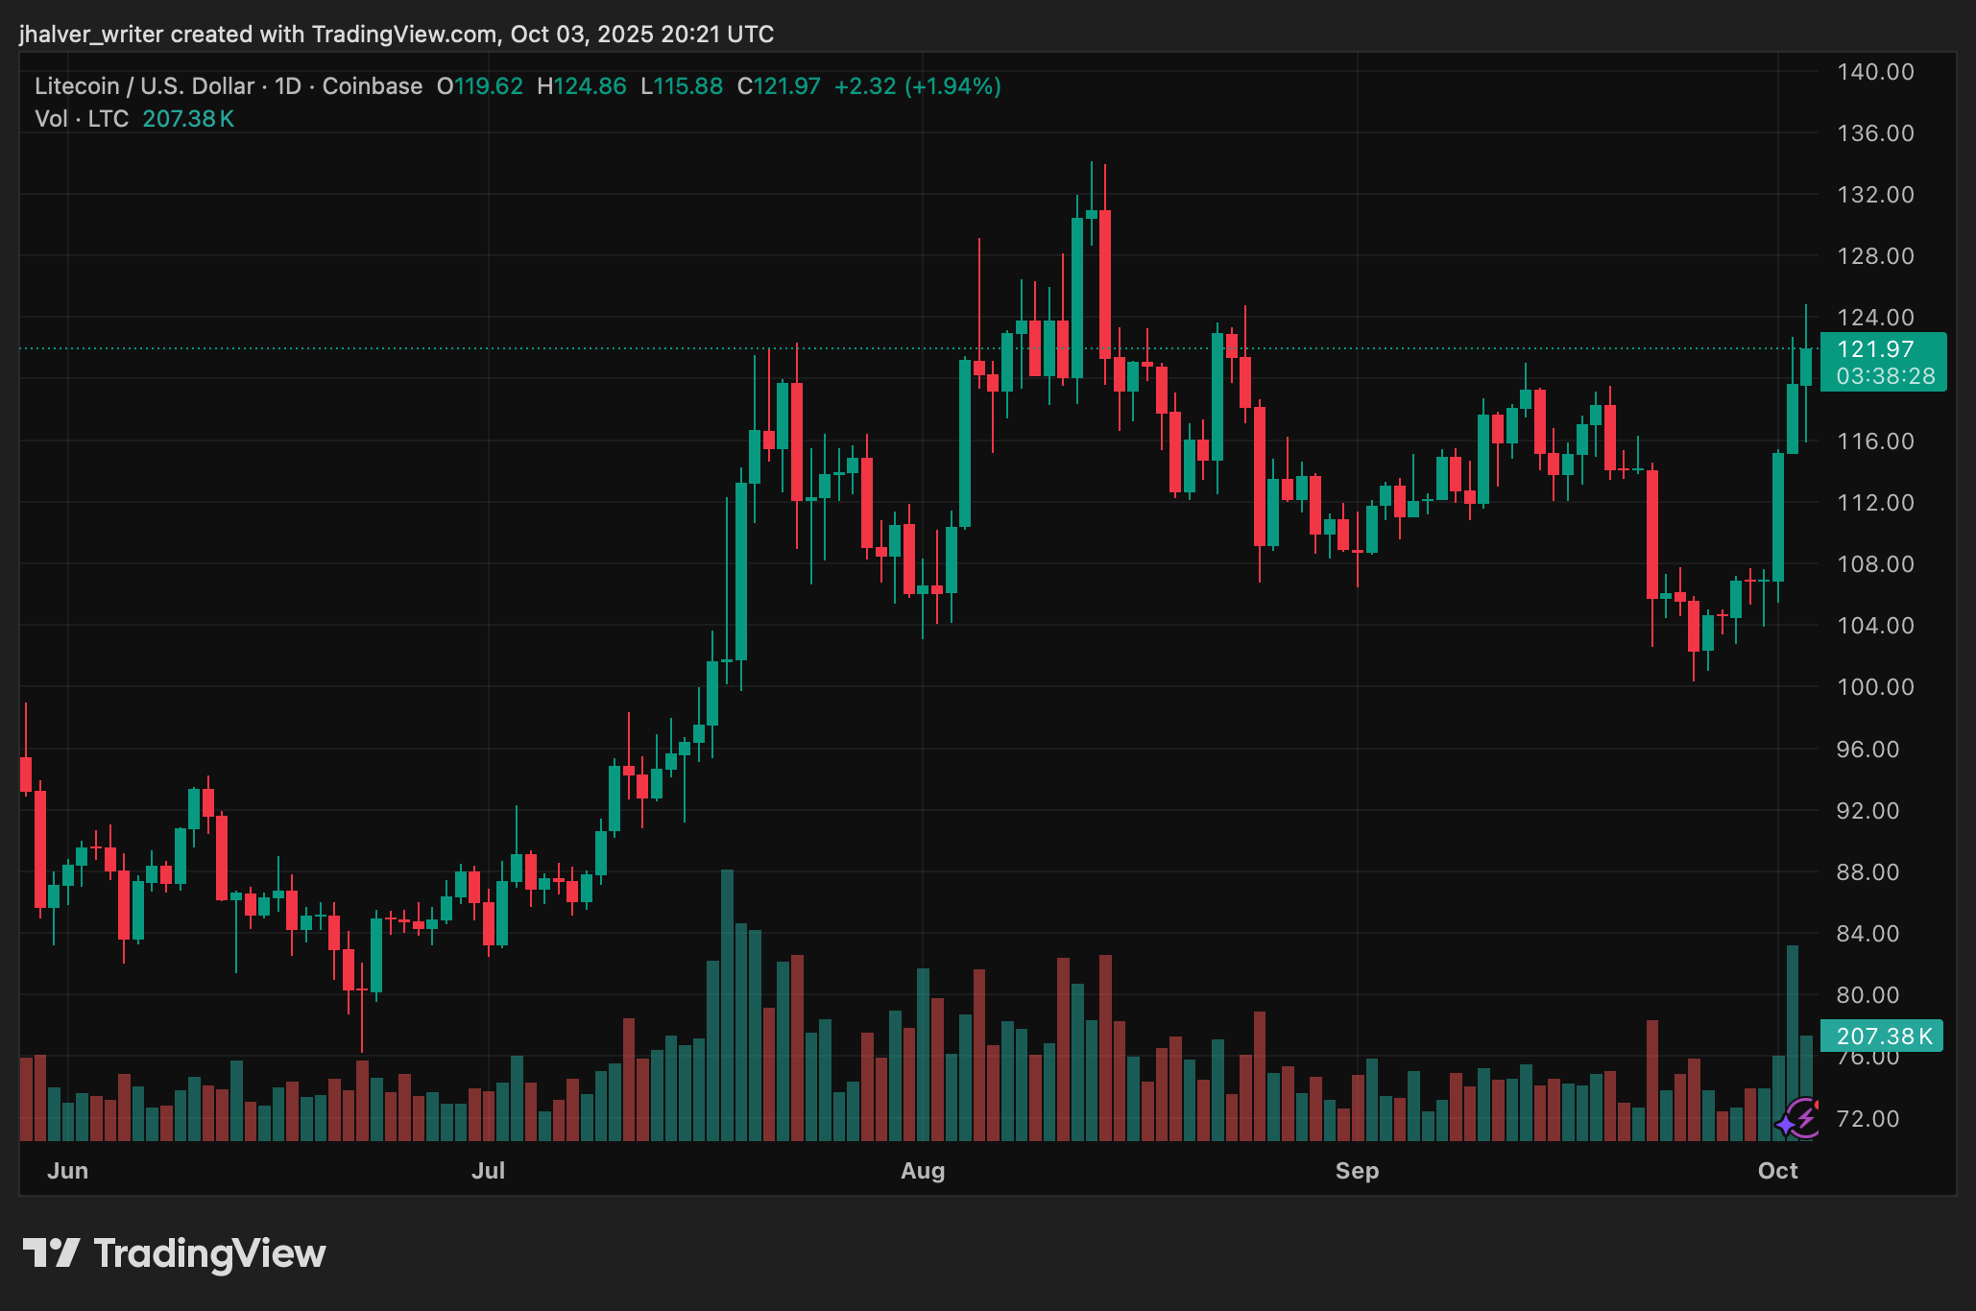Click the change percentage +1.94% text
This screenshot has width=1976, height=1311.
tap(952, 85)
